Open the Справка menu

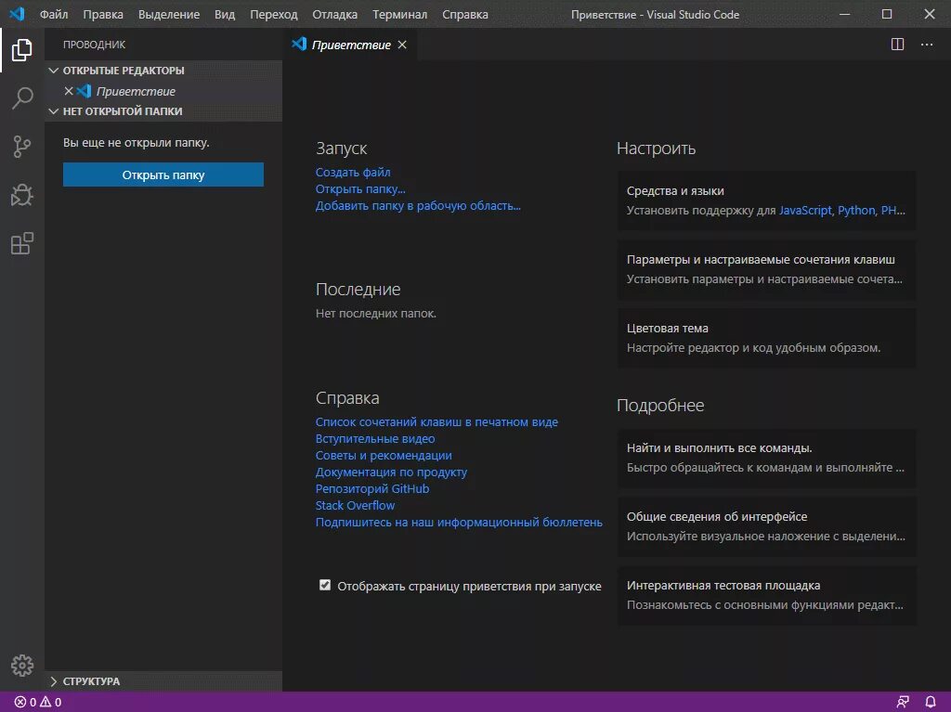(465, 14)
